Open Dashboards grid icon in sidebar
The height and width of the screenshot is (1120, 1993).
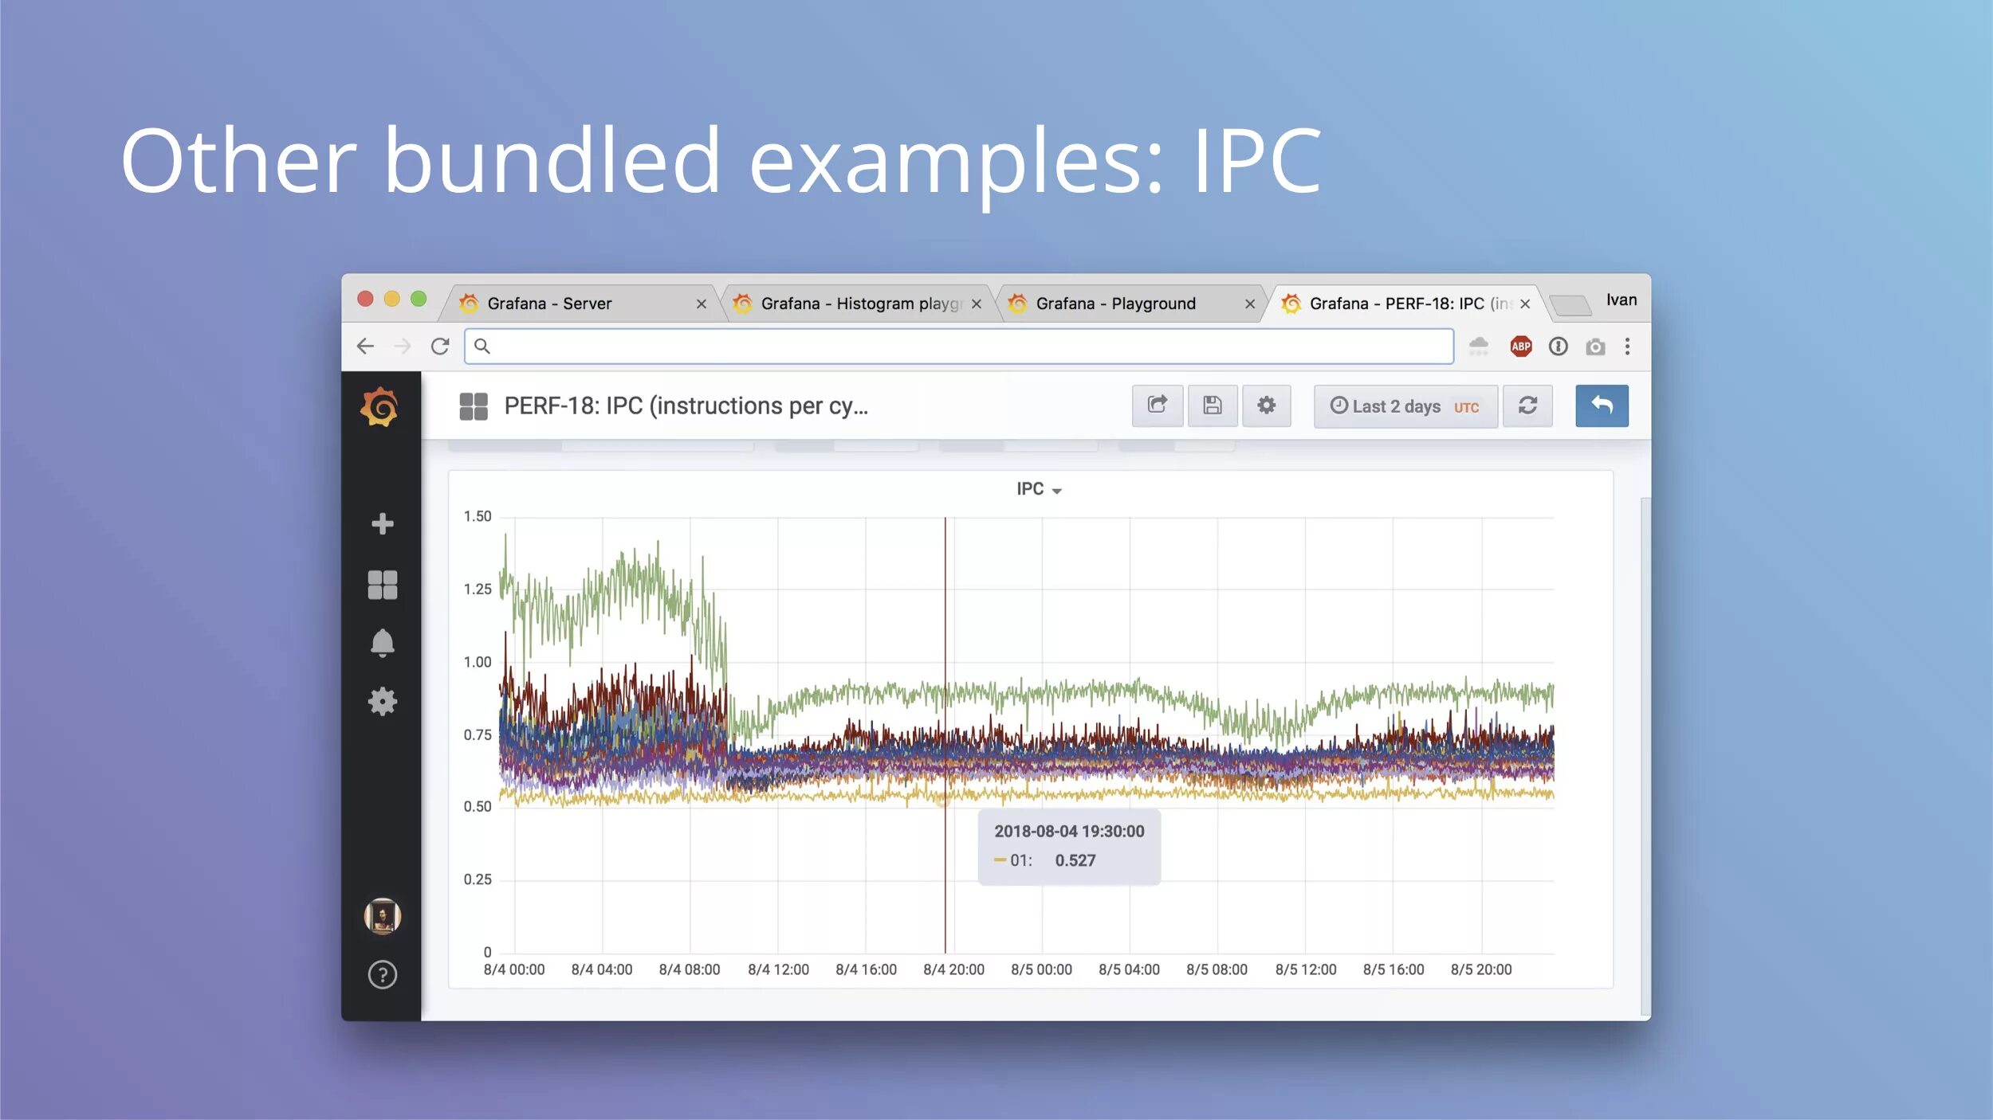point(382,585)
